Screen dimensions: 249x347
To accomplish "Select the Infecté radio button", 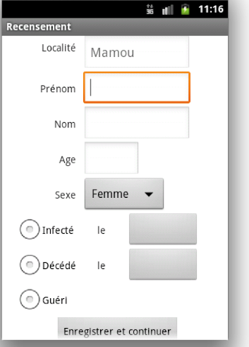I will coord(30,229).
